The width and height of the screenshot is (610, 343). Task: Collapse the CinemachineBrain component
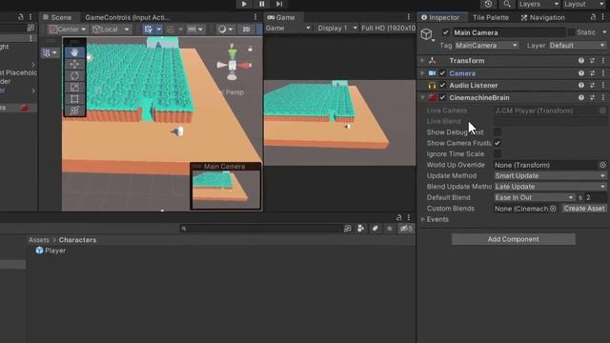[423, 97]
